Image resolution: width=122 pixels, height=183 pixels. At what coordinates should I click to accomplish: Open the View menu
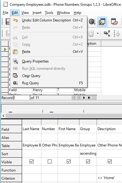[25, 13]
